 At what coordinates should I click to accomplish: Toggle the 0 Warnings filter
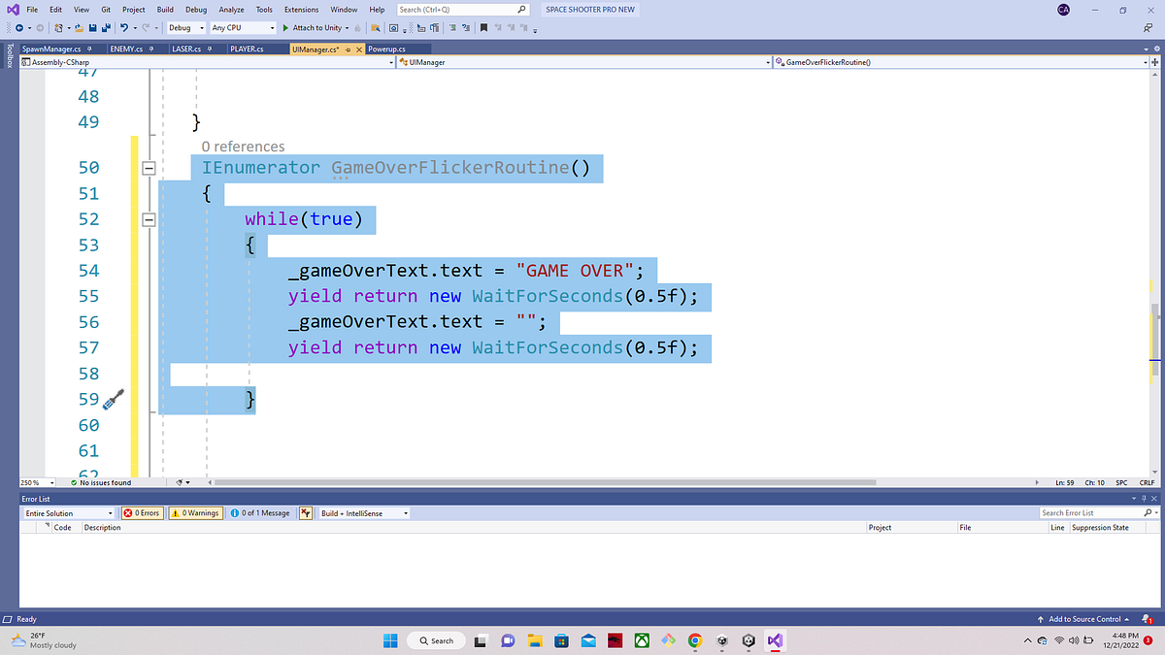click(195, 512)
